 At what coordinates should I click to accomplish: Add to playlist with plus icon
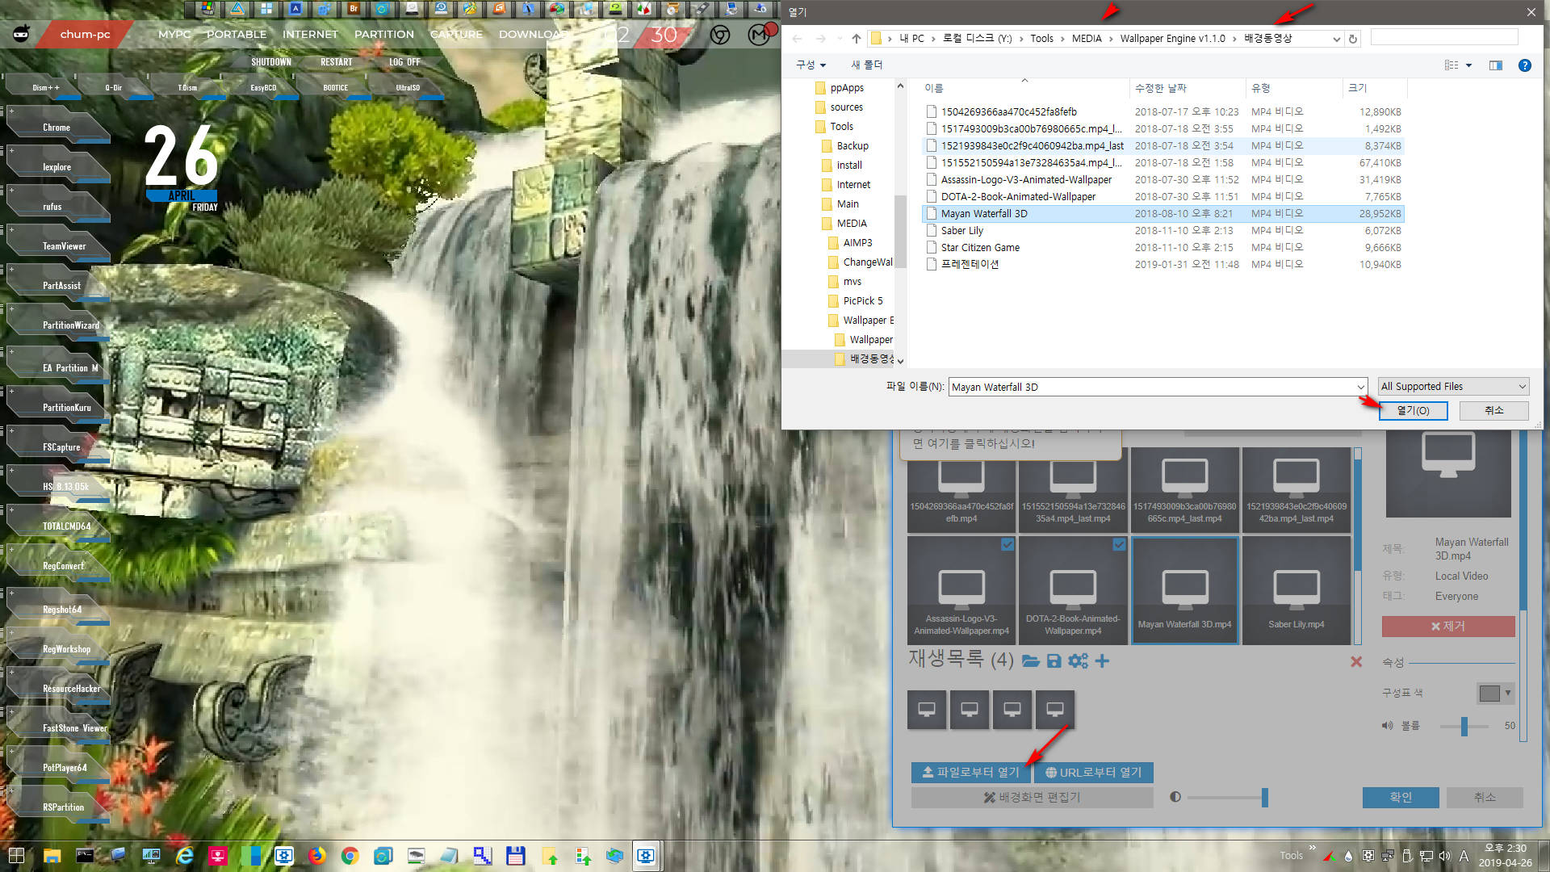click(x=1102, y=661)
